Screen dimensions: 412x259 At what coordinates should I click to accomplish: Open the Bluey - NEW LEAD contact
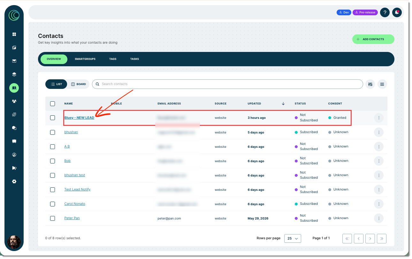coord(79,118)
